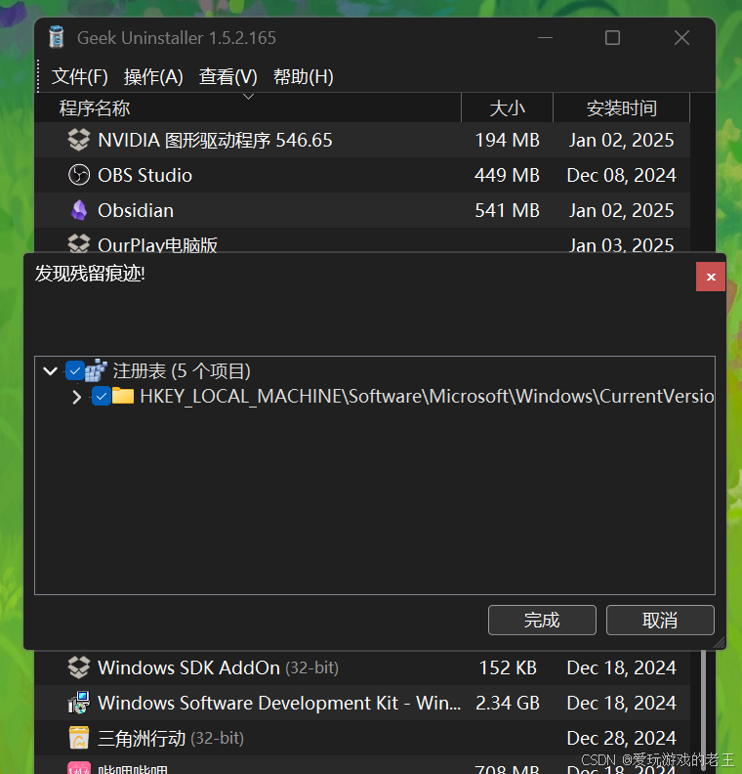The height and width of the screenshot is (774, 742).
Task: Click the OBS Studio icon
Action: [x=79, y=175]
